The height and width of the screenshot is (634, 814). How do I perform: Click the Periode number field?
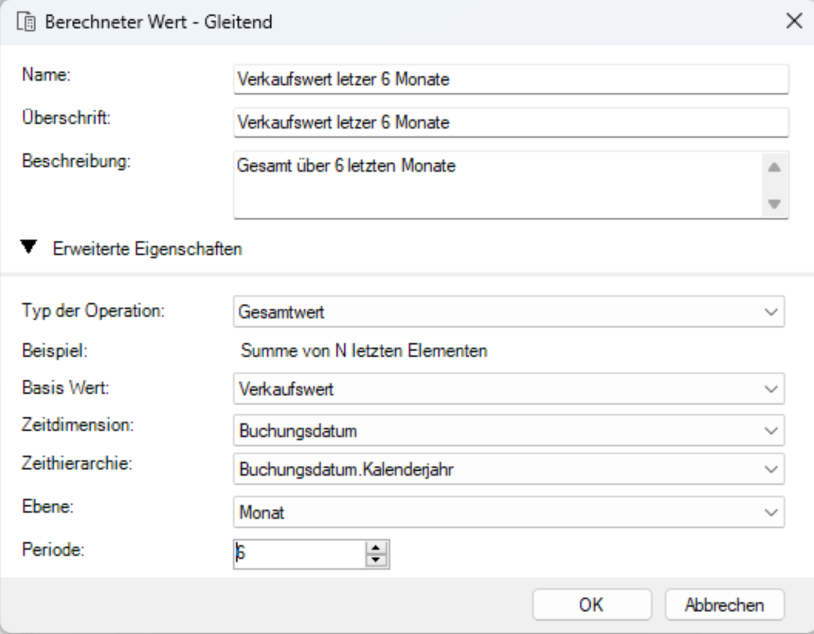(299, 554)
